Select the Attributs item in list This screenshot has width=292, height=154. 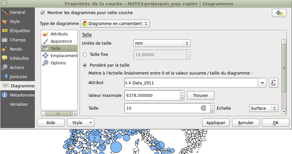59,34
